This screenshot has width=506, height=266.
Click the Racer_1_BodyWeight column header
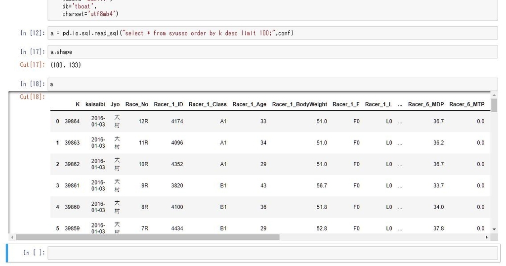[x=299, y=104]
